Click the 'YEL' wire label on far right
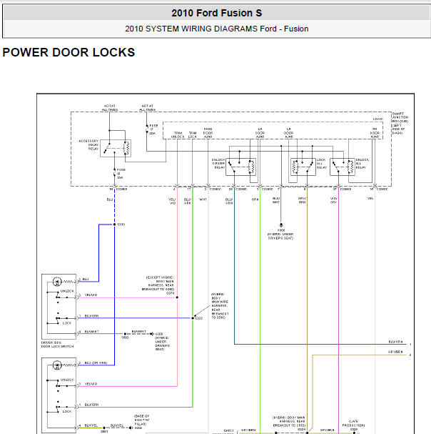Image resolution: width=431 pixels, height=434 pixels. 370,199
